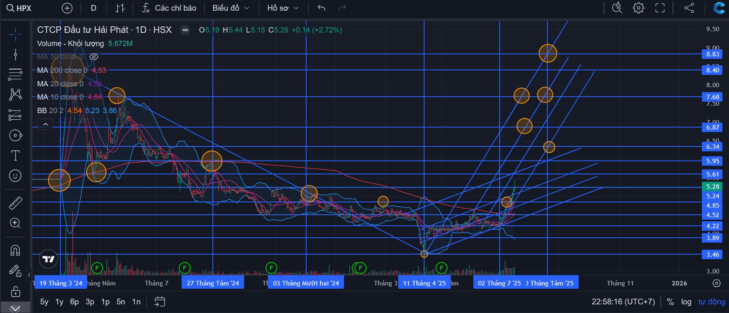
Task: Toggle auto scale 'tự động'
Action: click(x=712, y=302)
